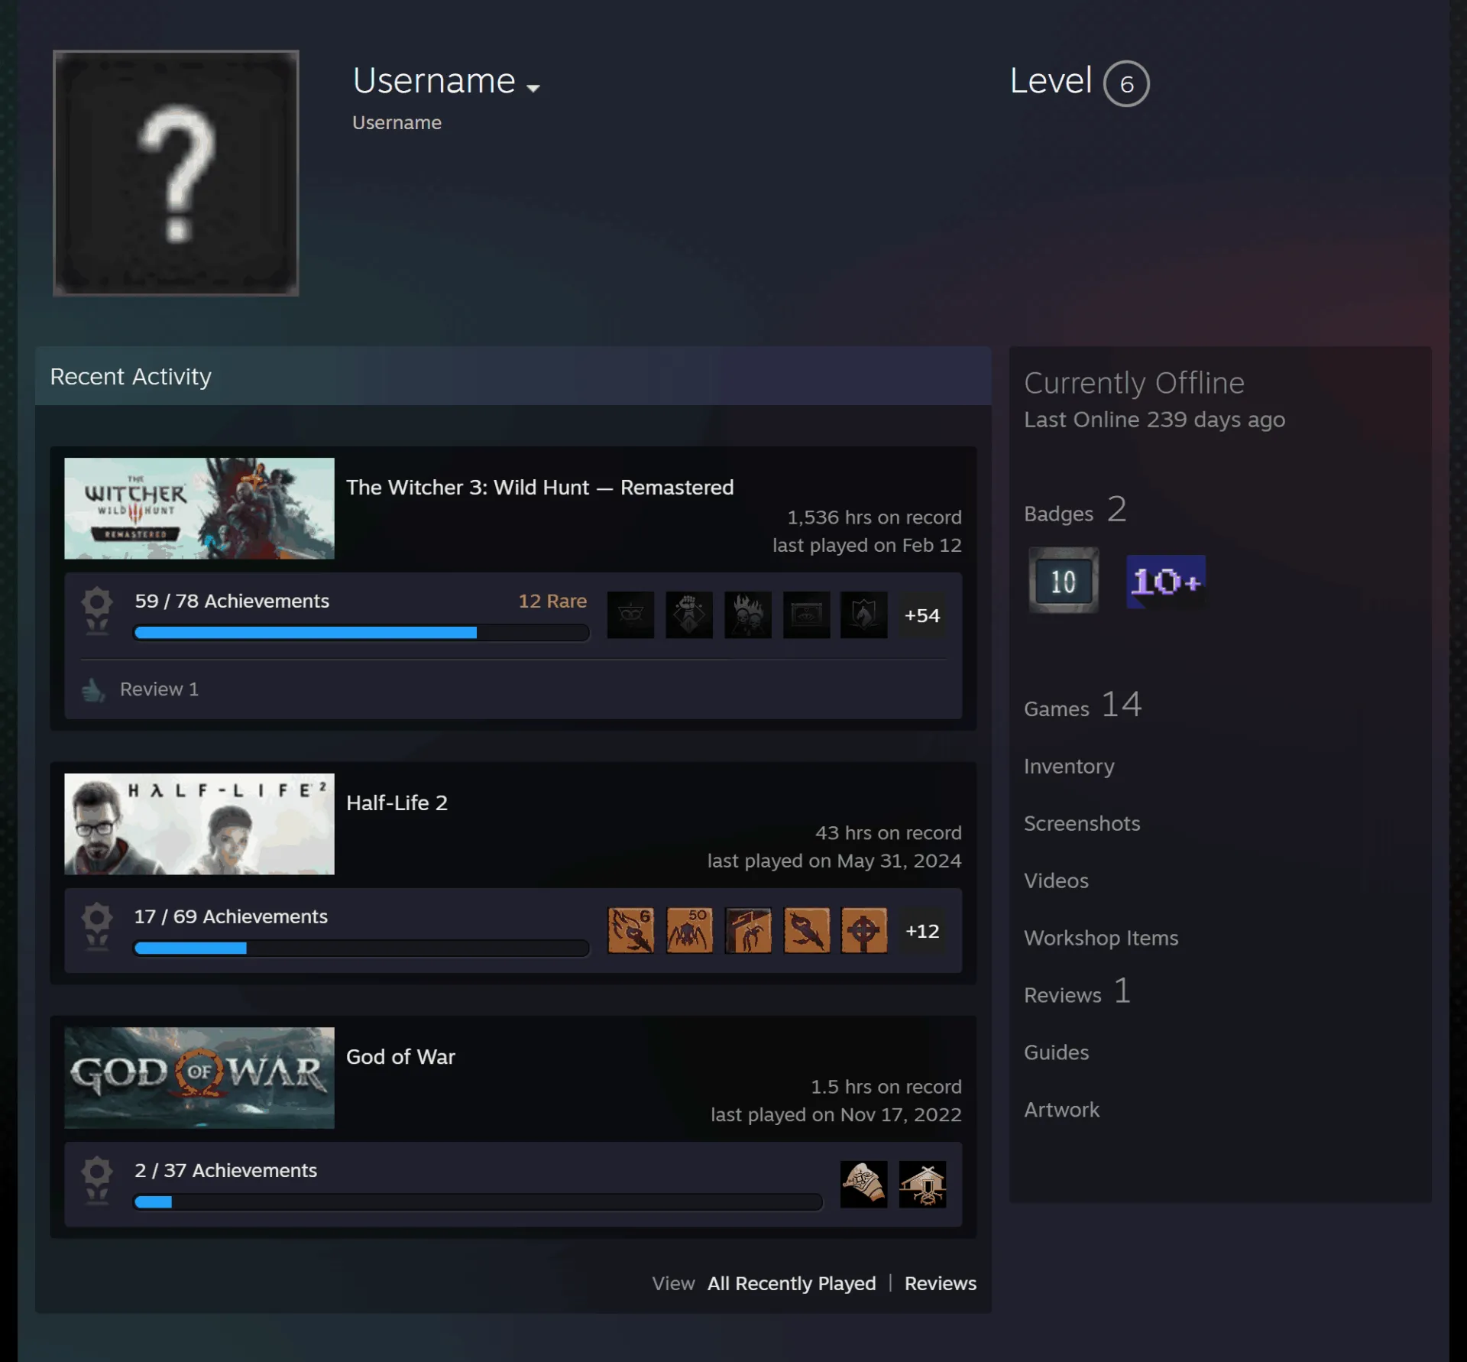The height and width of the screenshot is (1362, 1467).
Task: Open Reviews link beside All Recently Played
Action: point(941,1283)
